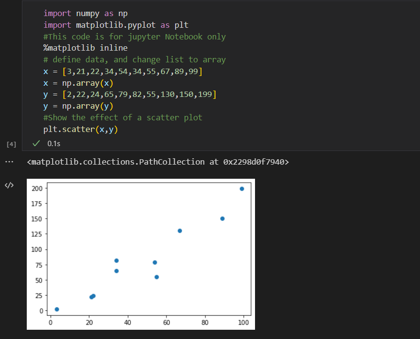Click the output renderer code icon

click(x=9, y=185)
